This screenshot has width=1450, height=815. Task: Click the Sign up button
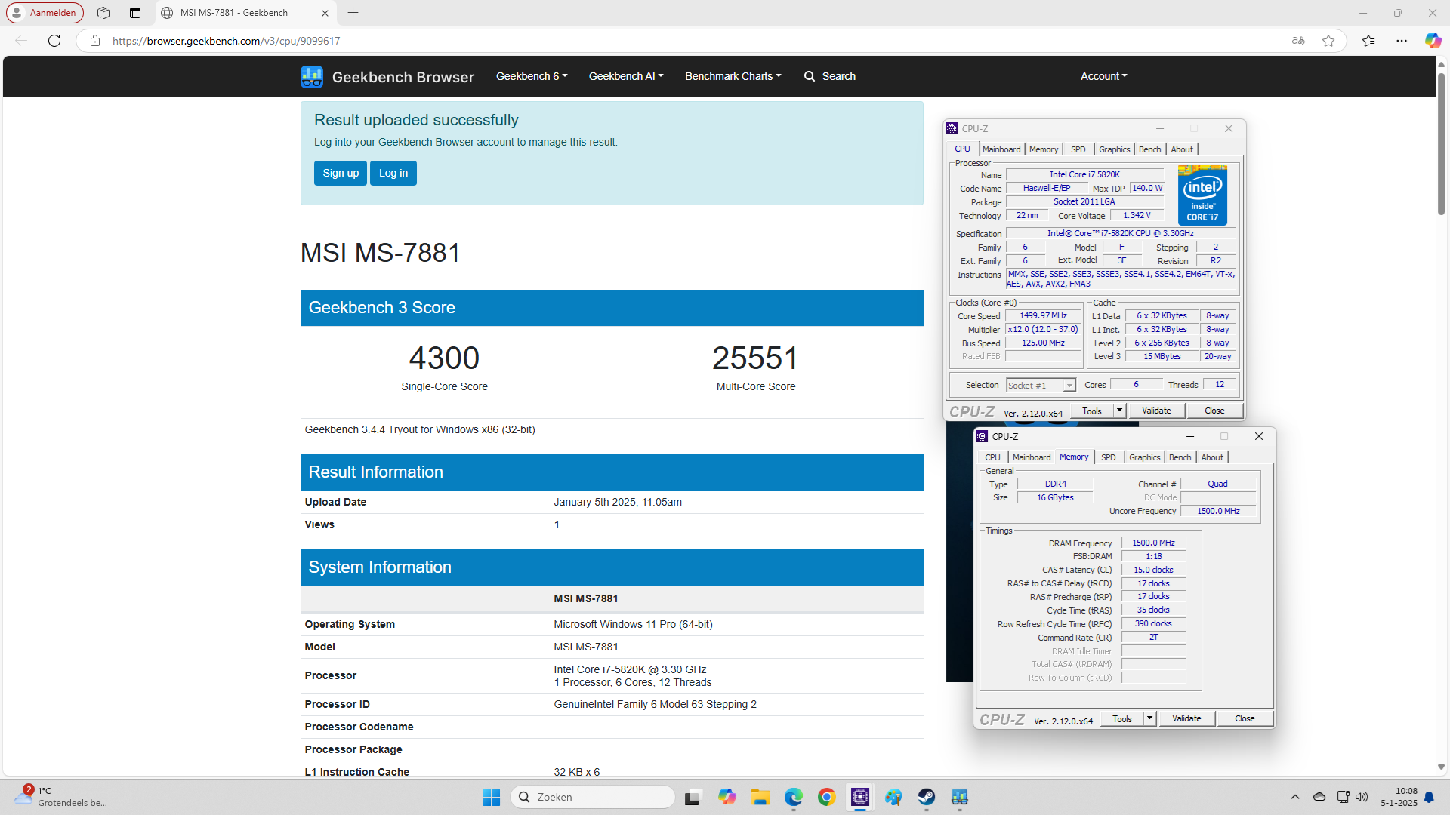341,173
